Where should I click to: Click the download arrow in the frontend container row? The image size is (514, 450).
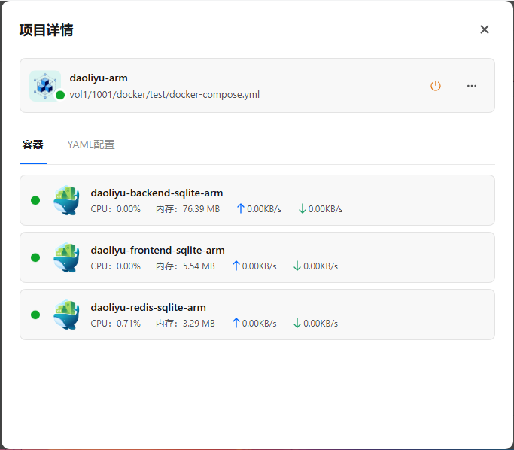(297, 266)
